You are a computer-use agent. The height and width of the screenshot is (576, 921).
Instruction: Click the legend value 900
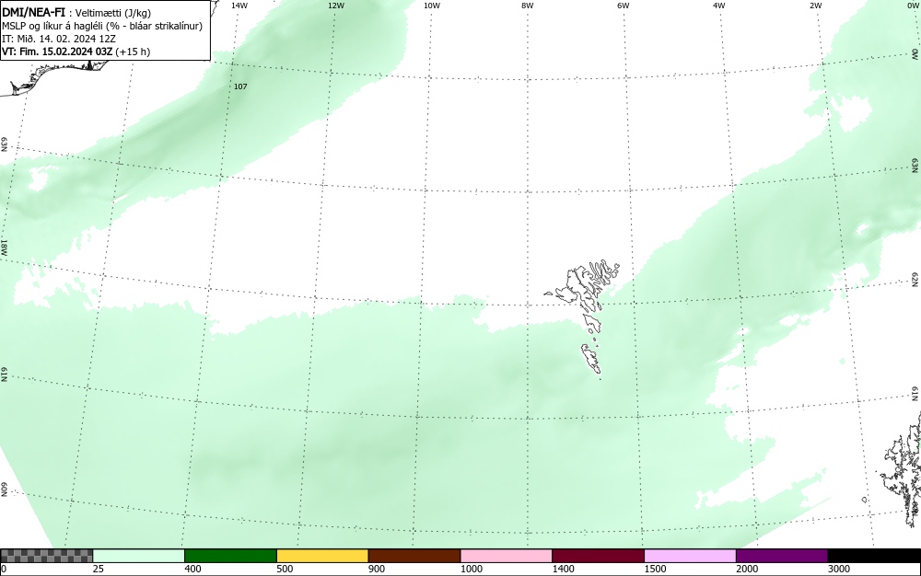[377, 569]
